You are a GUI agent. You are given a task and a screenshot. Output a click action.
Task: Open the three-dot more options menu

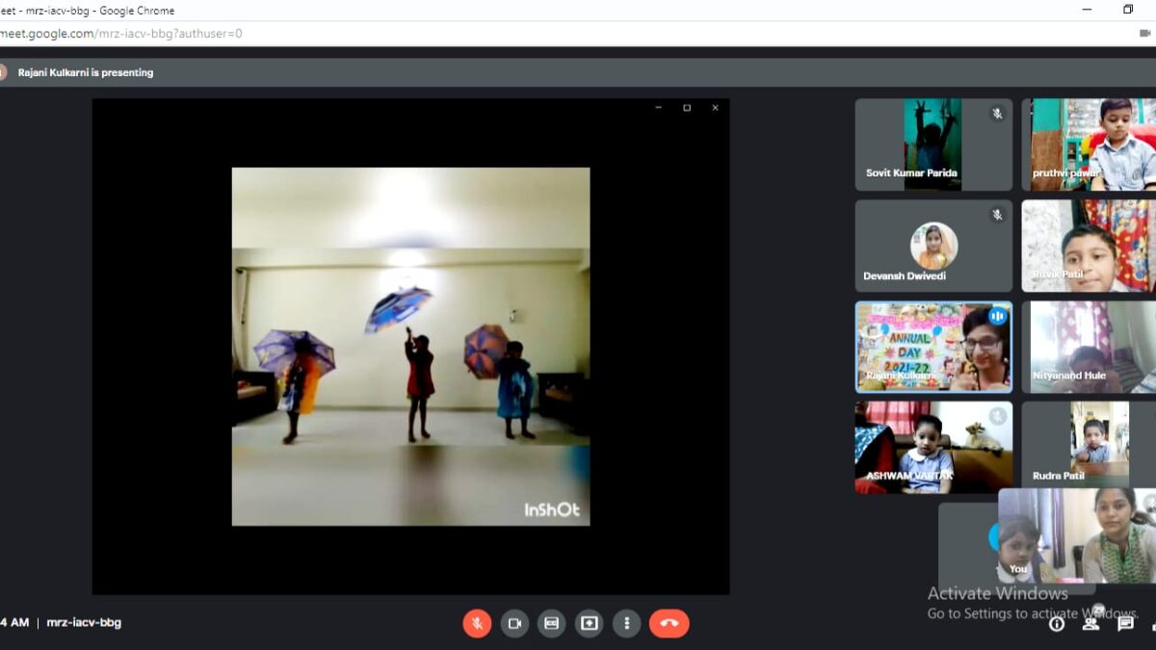(x=627, y=623)
